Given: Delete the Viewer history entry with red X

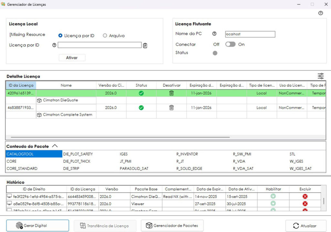Looking at the screenshot, I should [x=305, y=204].
